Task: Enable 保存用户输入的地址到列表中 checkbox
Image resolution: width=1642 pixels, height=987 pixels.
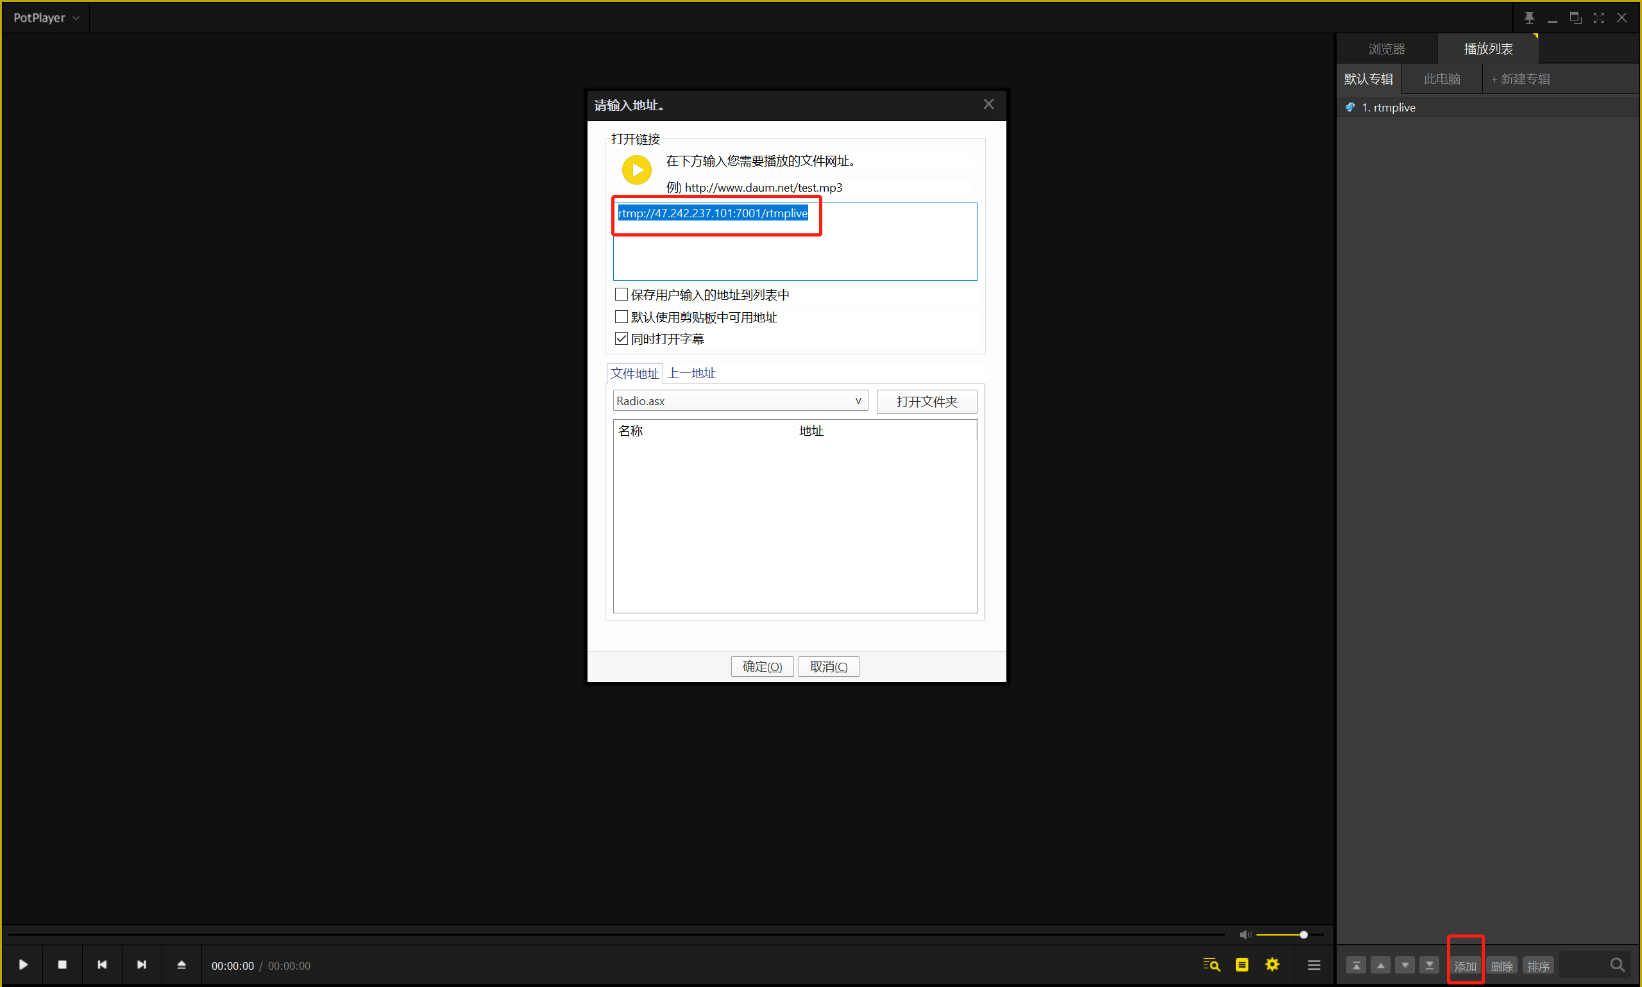Action: point(621,294)
